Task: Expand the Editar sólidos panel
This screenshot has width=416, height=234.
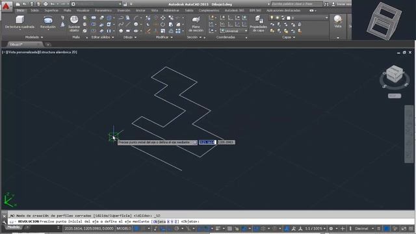Action: 103,38
